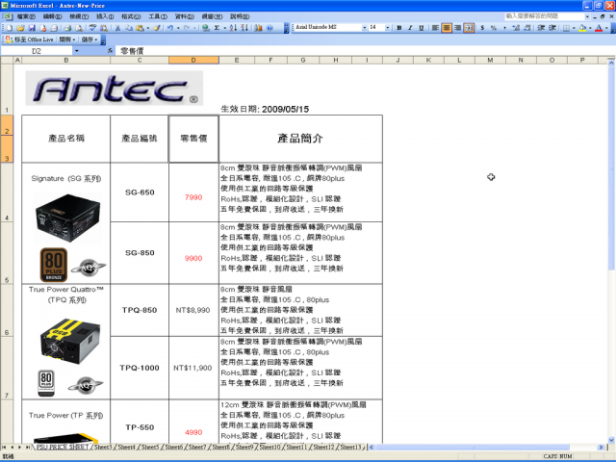Copy the selected cell
Screen dimensions: 616x462
[129, 28]
